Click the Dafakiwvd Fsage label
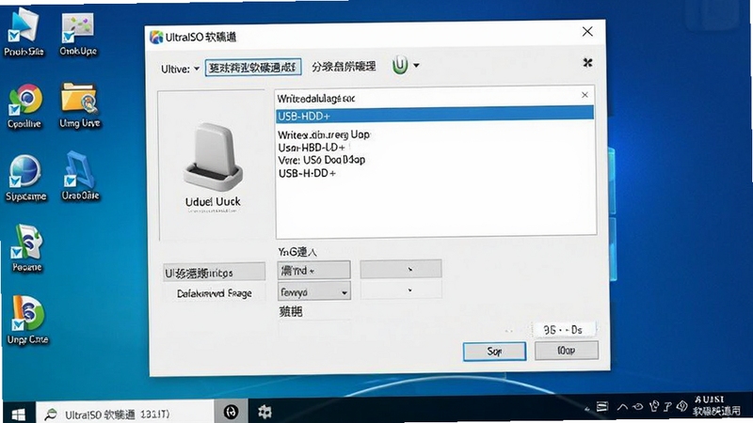Viewport: 753px width, 423px height. [x=215, y=293]
